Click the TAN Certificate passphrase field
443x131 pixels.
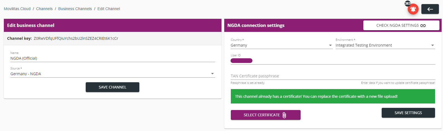333,76
